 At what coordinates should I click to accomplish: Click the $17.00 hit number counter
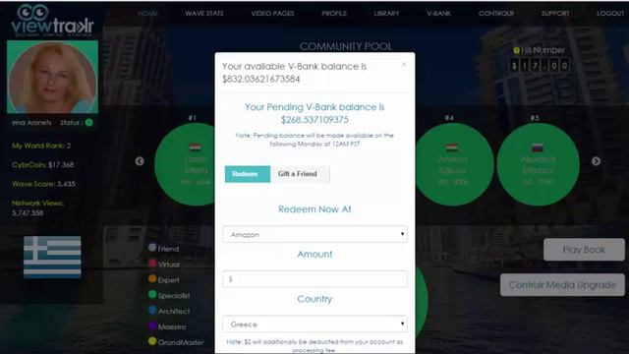tap(540, 66)
